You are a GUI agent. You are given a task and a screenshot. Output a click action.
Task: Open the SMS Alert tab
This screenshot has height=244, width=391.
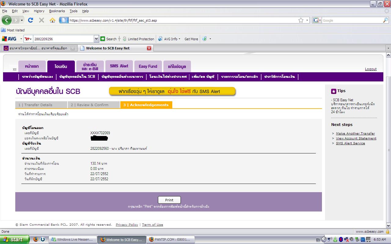tap(119, 66)
